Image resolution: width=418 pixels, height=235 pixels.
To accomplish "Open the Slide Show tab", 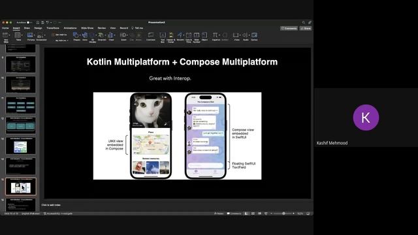I will coord(87,28).
